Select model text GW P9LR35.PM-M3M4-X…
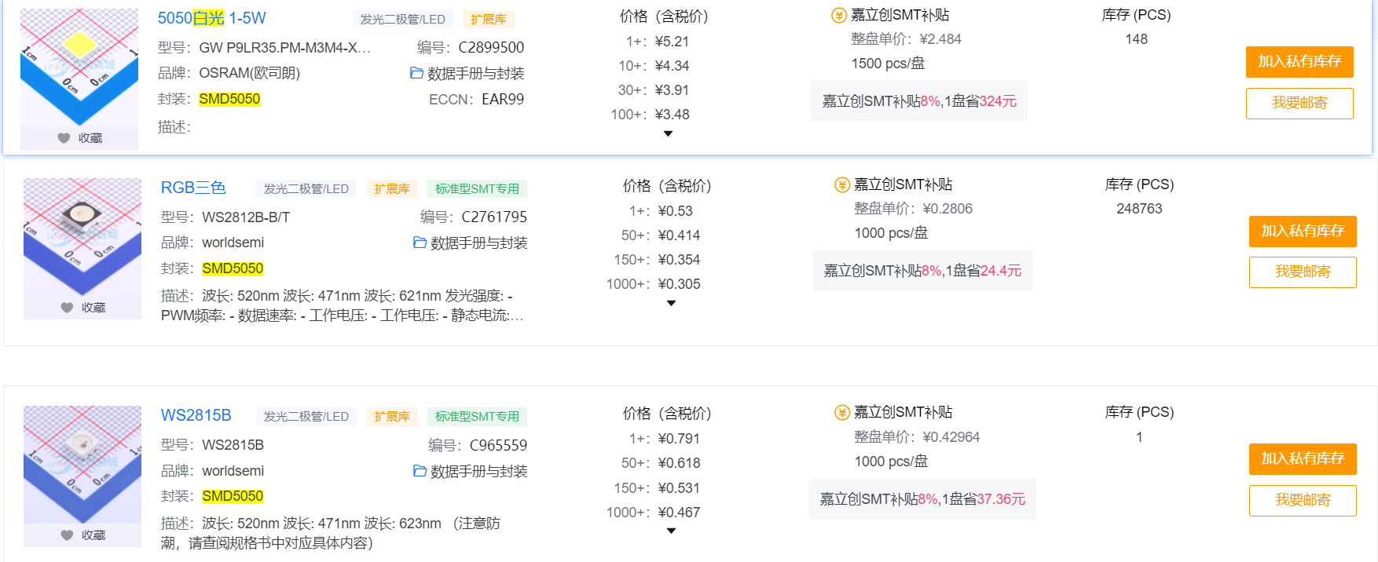This screenshot has height=562, width=1378. coord(284,48)
